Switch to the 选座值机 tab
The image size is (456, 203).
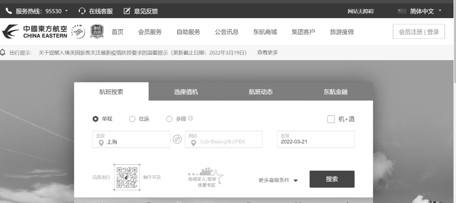point(186,92)
